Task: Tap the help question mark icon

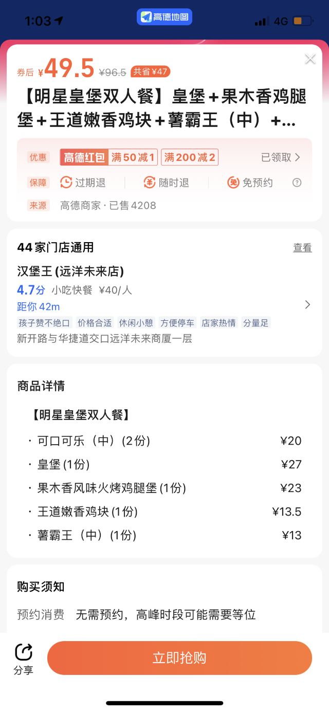Action: tap(297, 182)
